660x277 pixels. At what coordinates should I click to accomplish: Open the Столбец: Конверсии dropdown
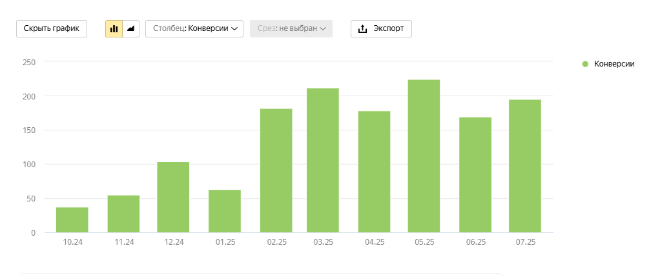[x=194, y=28]
